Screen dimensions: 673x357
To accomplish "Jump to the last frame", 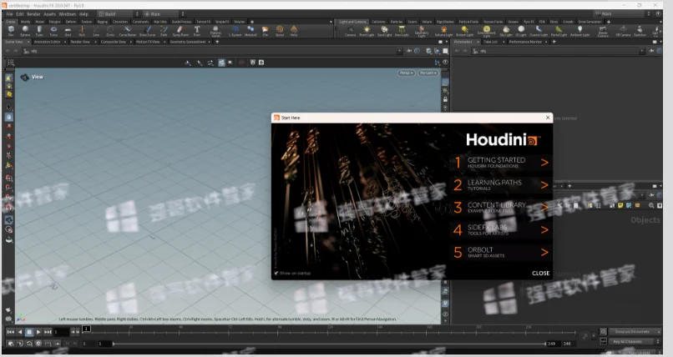I will tap(48, 332).
